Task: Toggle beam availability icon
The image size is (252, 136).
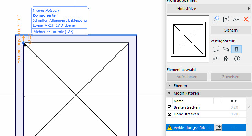Action: tap(226, 49)
